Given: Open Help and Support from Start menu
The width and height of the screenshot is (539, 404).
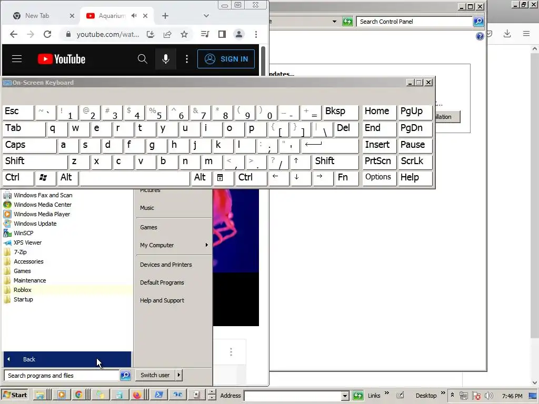Looking at the screenshot, I should click(x=162, y=300).
